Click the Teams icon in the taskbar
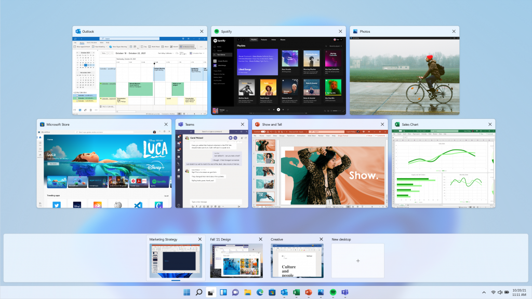Screen dimensions: 532x299 tap(345, 292)
